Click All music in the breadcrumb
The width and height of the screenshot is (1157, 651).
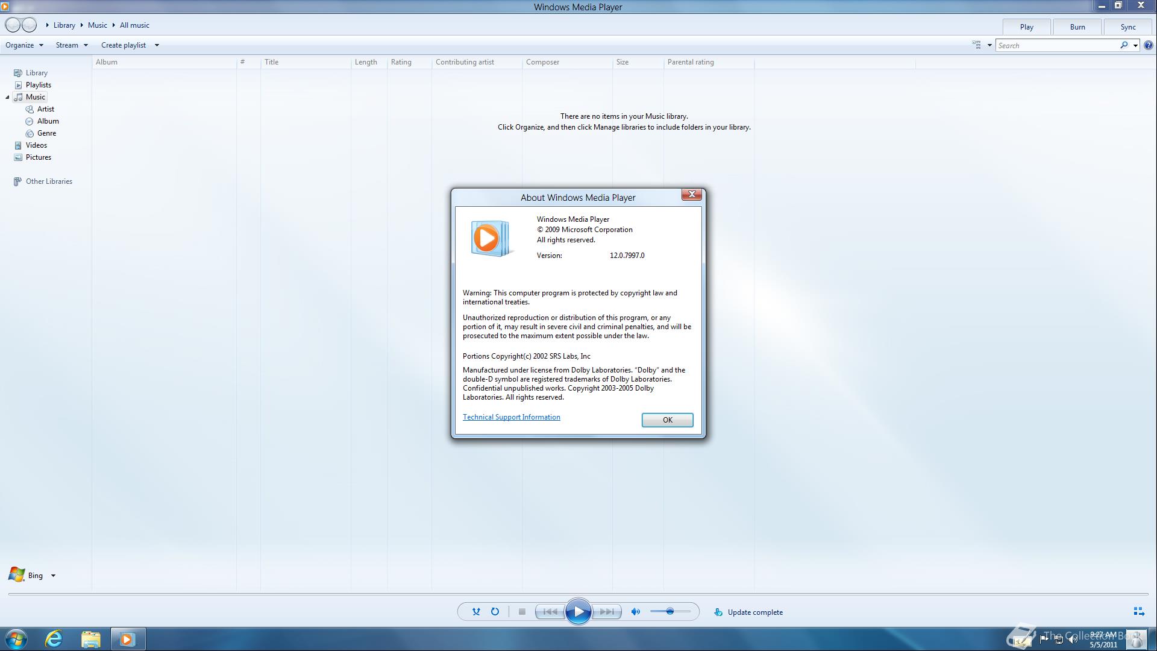pyautogui.click(x=134, y=25)
